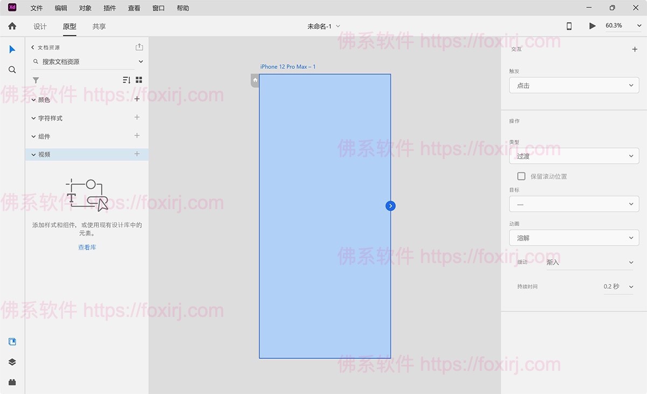The image size is (647, 394).
Task: Open the 动画 animation dropdown
Action: [574, 238]
